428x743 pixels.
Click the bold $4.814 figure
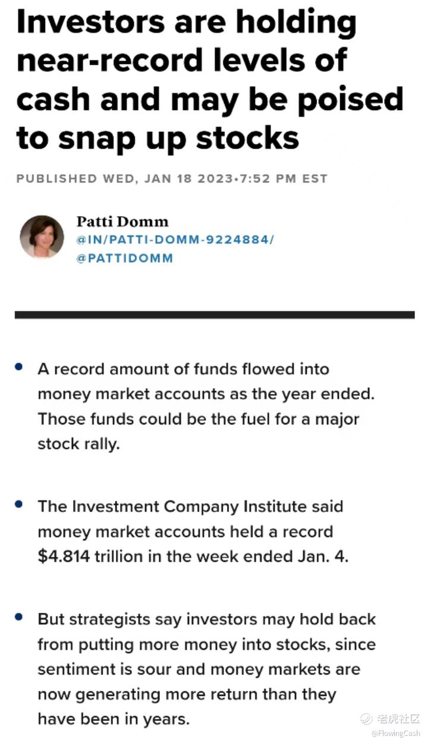(65, 557)
